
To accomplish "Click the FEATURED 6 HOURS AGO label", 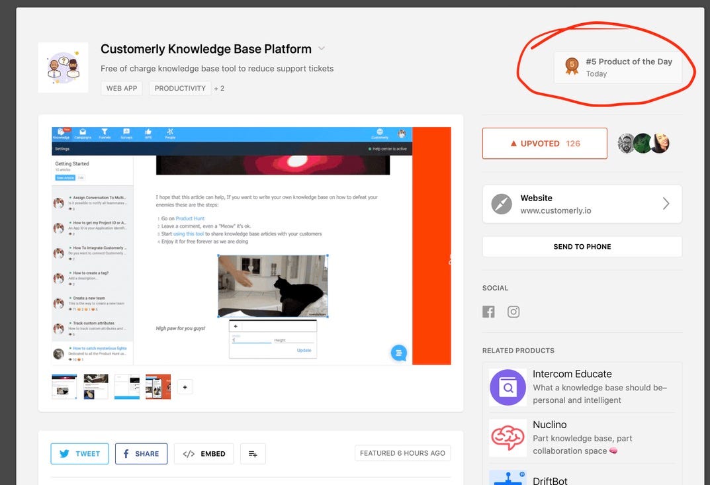I will click(402, 453).
